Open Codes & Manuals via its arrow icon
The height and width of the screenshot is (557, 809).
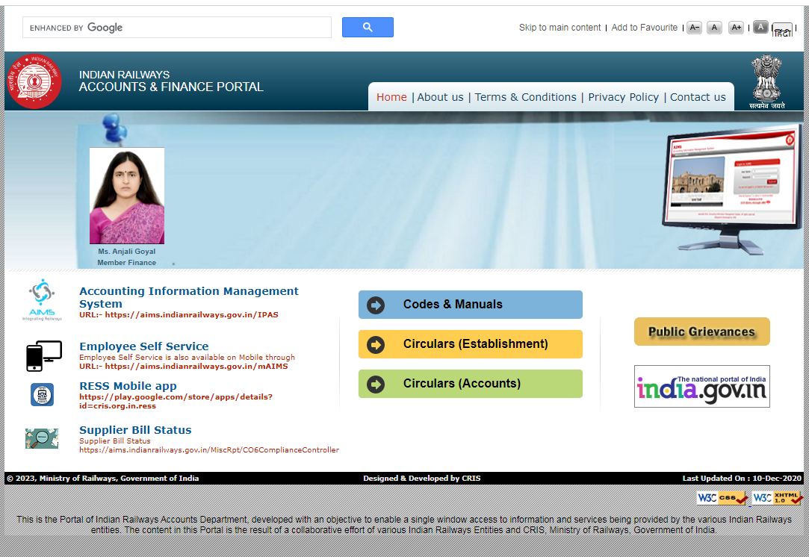coord(374,304)
